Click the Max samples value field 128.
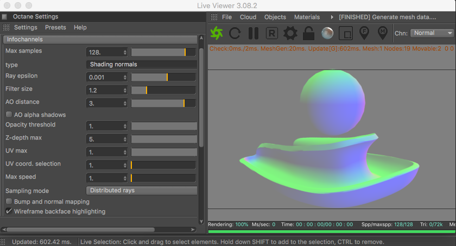Viewport: 456px width, 246px height. point(107,52)
